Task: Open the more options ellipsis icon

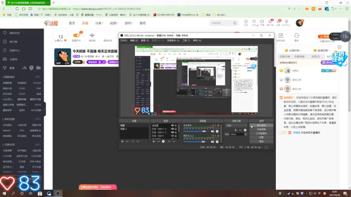Action: (297, 35)
